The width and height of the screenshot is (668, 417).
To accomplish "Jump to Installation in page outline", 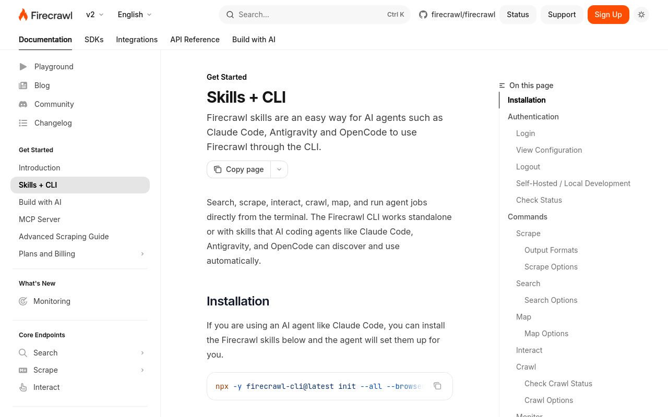I will pos(527,100).
